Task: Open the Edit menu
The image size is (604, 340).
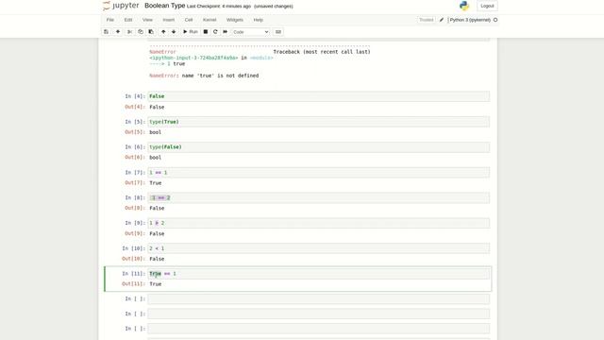Action: [x=128, y=20]
